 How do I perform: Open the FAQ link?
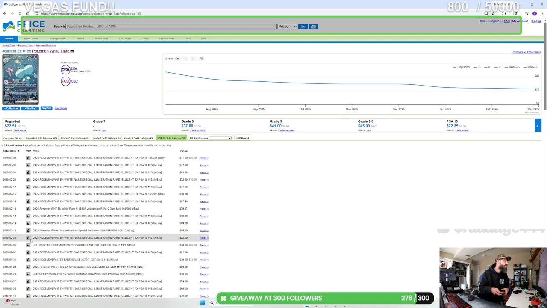point(507,21)
